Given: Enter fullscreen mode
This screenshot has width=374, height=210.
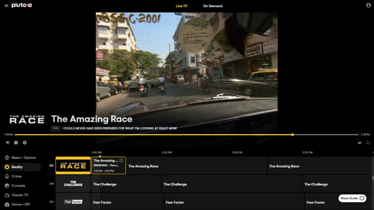Looking at the screenshot, I should tap(368, 143).
